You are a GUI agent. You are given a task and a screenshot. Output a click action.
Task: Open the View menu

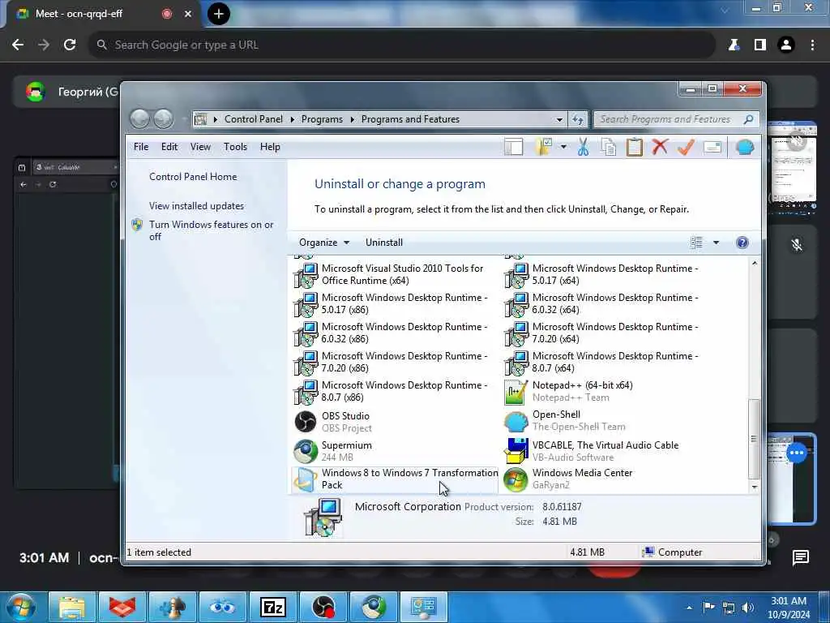click(200, 147)
